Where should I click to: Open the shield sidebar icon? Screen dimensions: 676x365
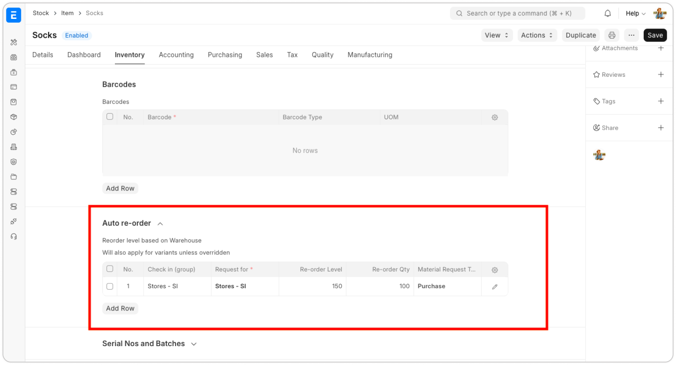click(14, 162)
